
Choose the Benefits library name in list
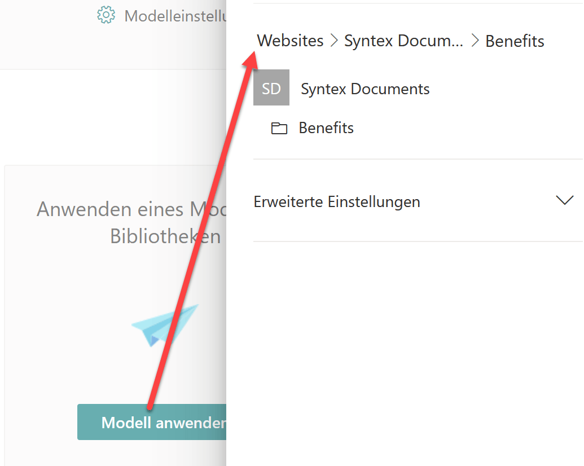pyautogui.click(x=326, y=128)
